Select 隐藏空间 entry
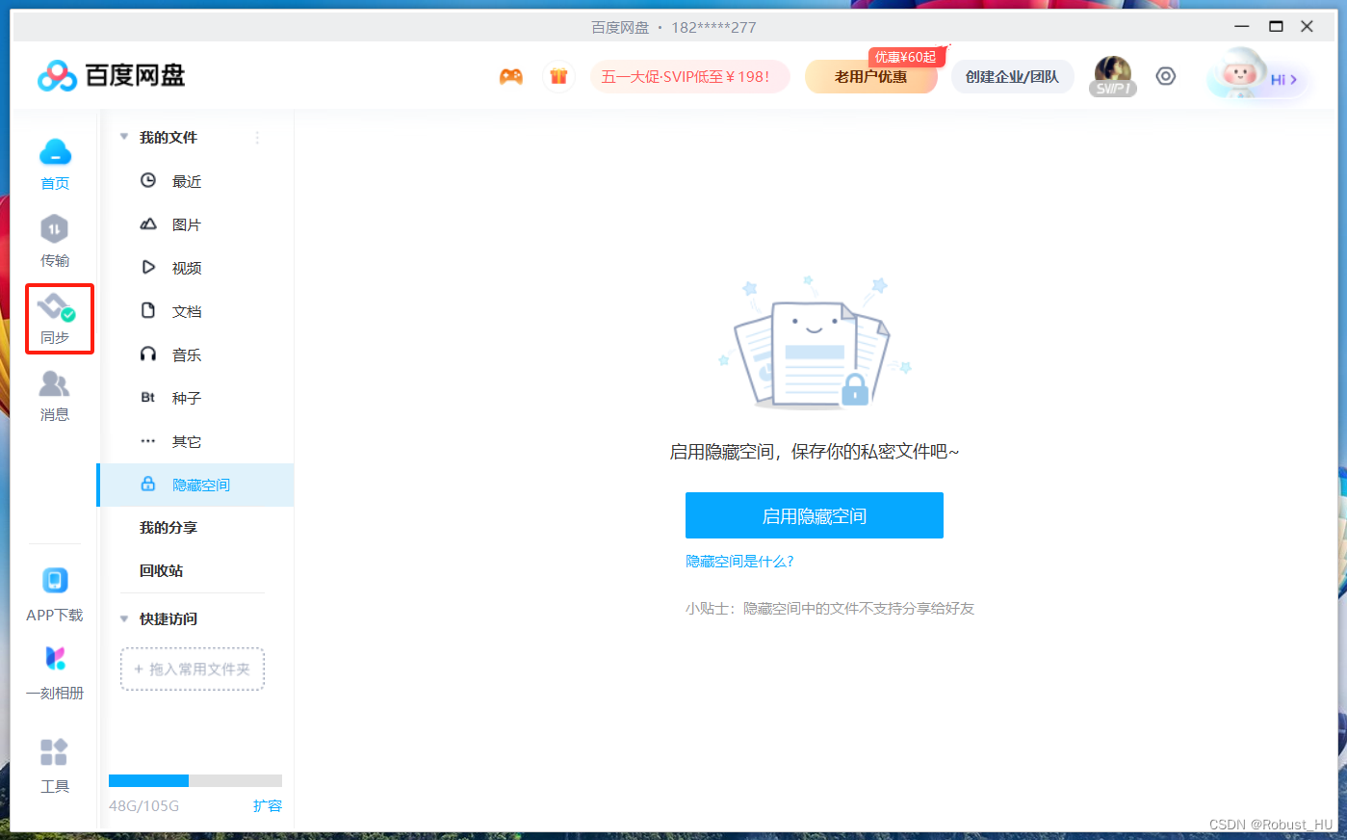Image resolution: width=1347 pixels, height=840 pixels. (195, 485)
